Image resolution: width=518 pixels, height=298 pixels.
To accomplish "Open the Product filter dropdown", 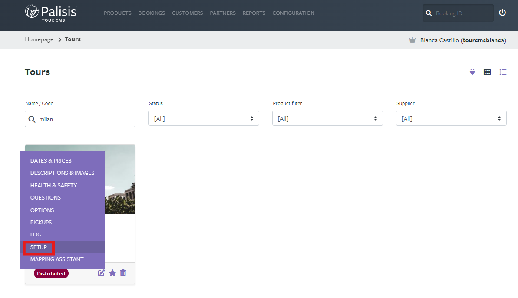I will pos(327,118).
